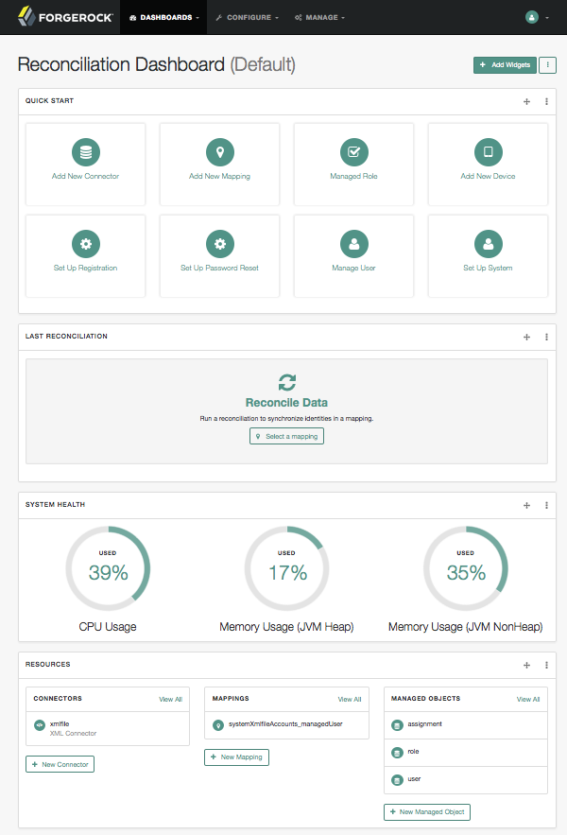Viewport: 567px width, 835px height.
Task: Click the Set Up Password Reset gear icon
Action: (x=220, y=244)
